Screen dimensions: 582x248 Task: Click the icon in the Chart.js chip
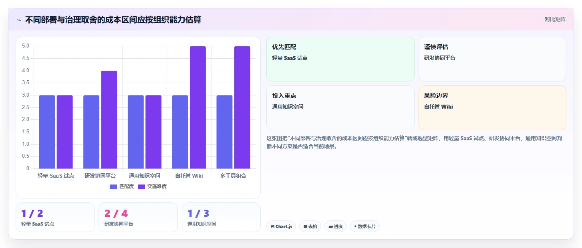(x=273, y=226)
